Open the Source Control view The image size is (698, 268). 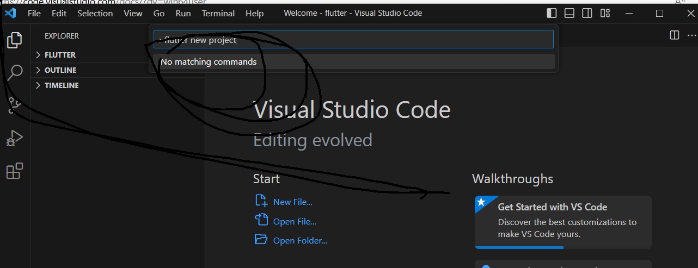click(x=15, y=105)
